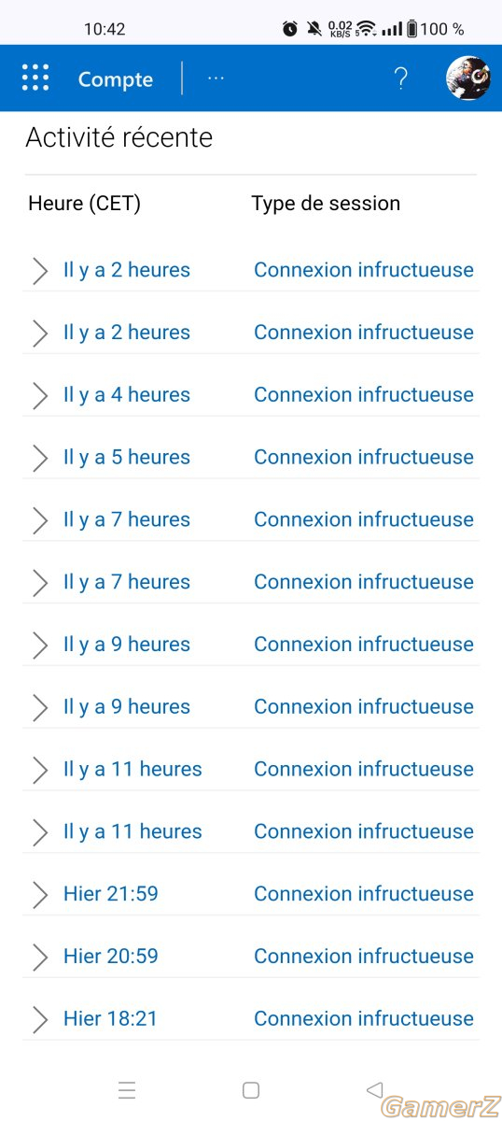Open Connexion infructueuse for Il y a 5 heures

pyautogui.click(x=364, y=457)
